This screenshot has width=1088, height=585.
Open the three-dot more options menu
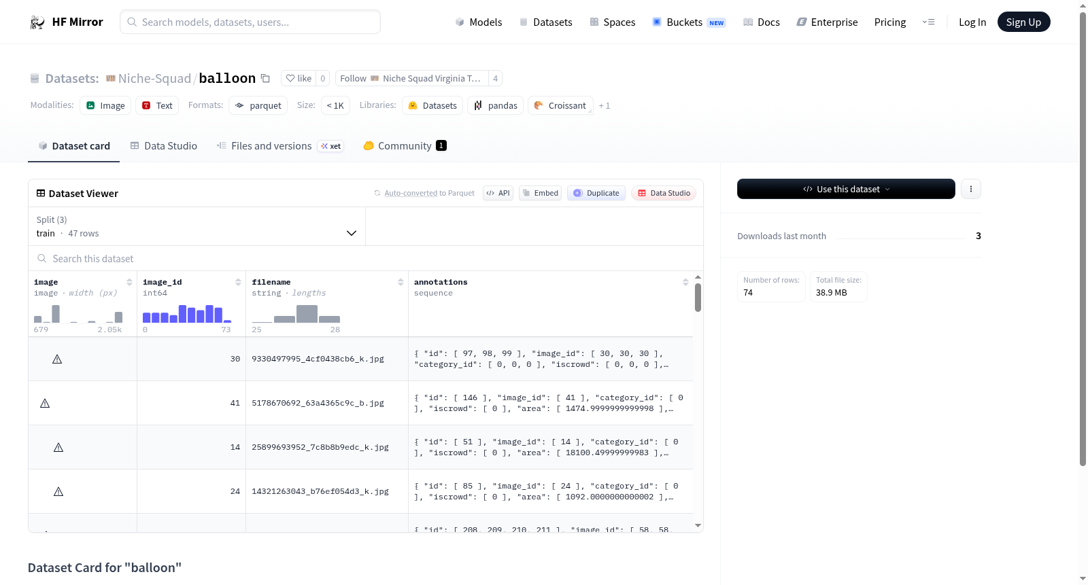click(971, 189)
